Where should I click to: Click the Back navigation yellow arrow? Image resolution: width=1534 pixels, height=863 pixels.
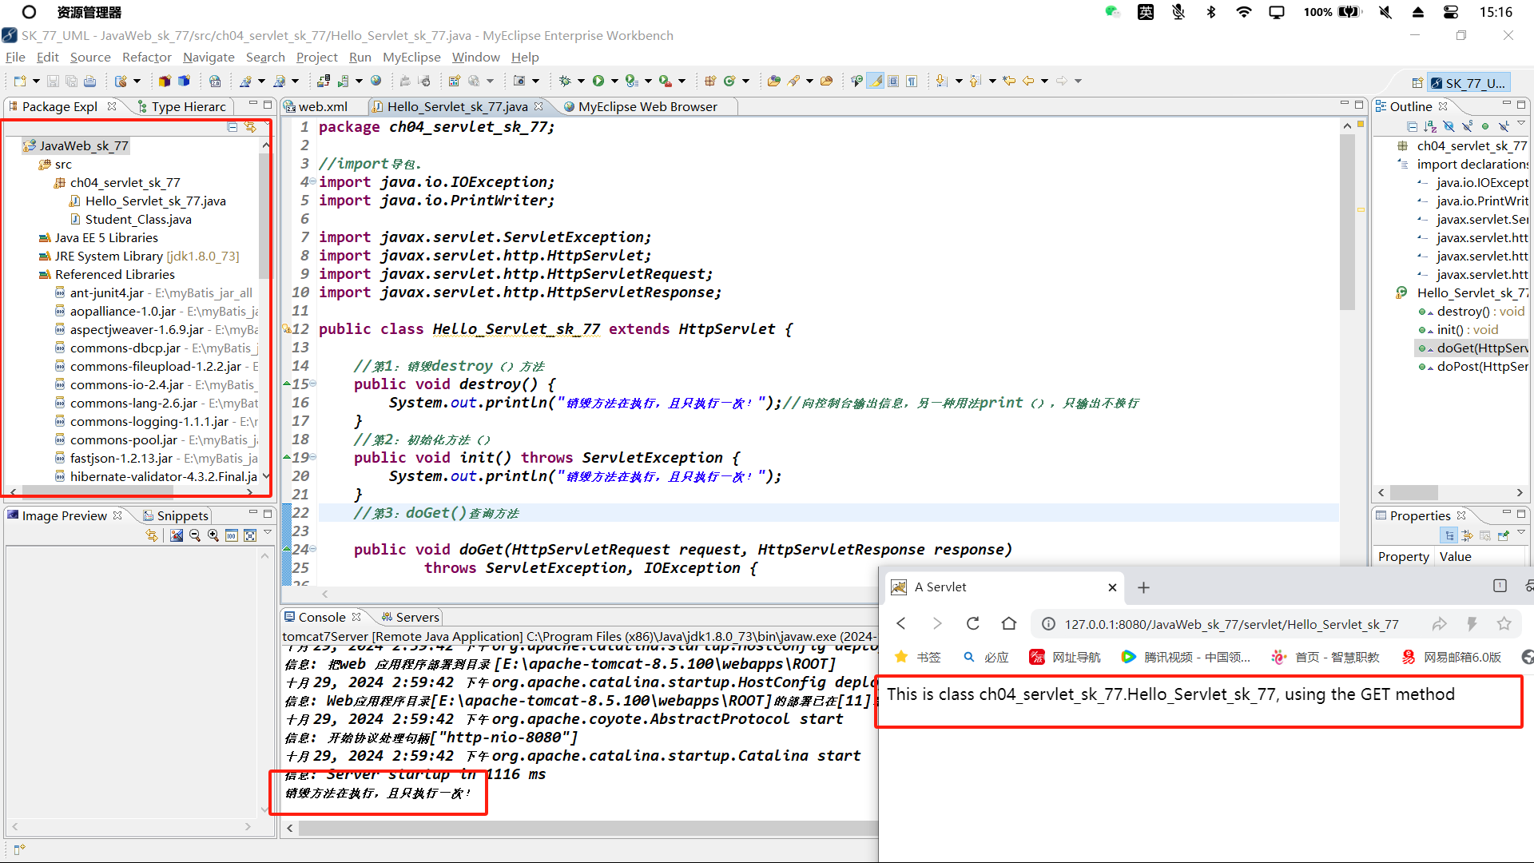click(x=1028, y=81)
